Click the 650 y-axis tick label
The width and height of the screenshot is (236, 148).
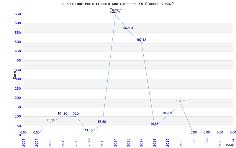18,14
